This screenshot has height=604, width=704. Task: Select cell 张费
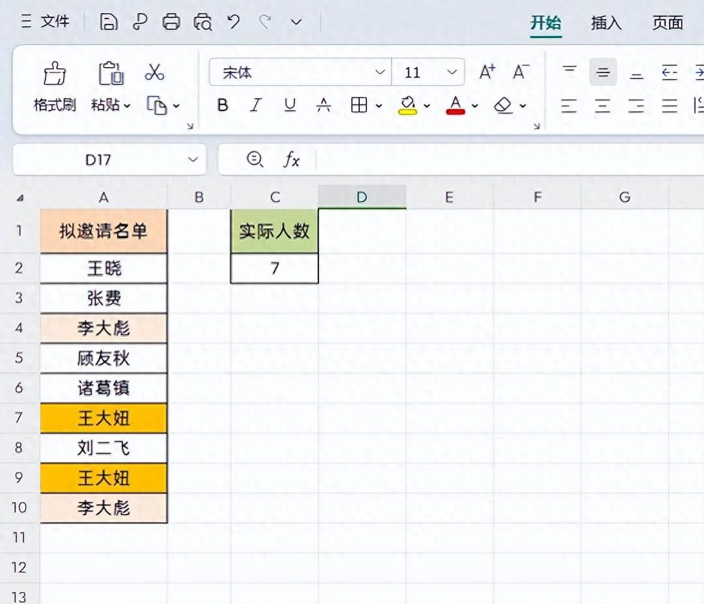pyautogui.click(x=104, y=298)
